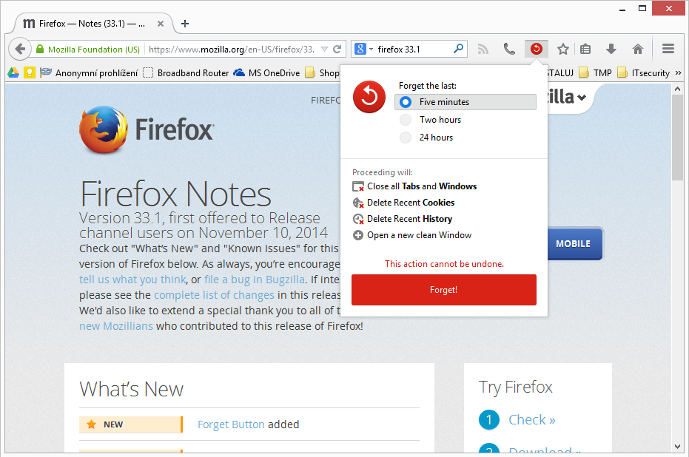Screen dimensions: 689x457
Task: Click the magnifier search icon
Action: point(458,48)
